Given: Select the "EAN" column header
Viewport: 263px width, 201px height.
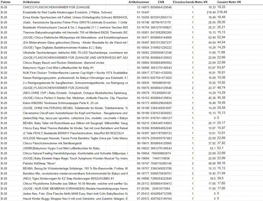Looking at the screenshot, I should click(x=161, y=2).
